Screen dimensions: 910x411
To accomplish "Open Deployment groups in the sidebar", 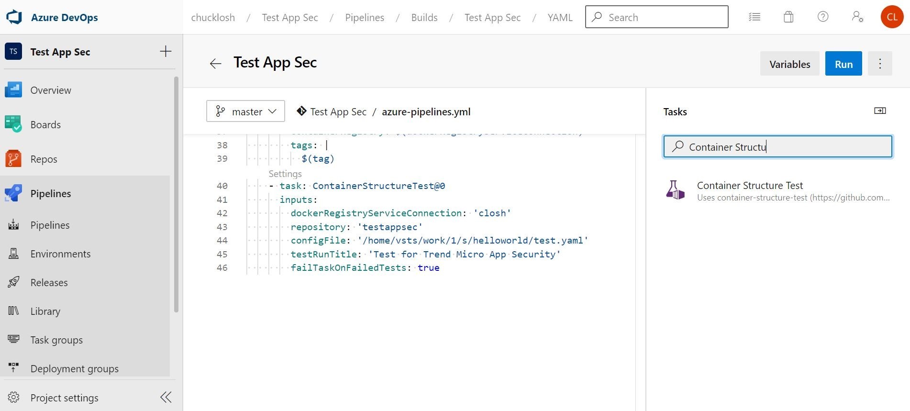I will coord(75,368).
